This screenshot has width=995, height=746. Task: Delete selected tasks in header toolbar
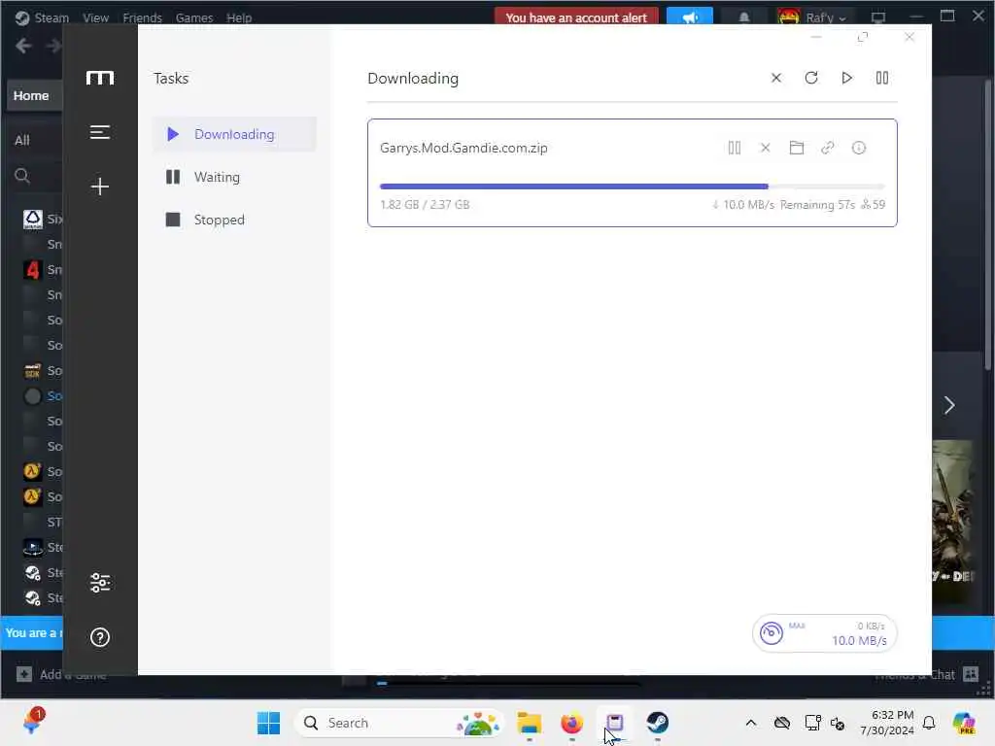pos(776,78)
